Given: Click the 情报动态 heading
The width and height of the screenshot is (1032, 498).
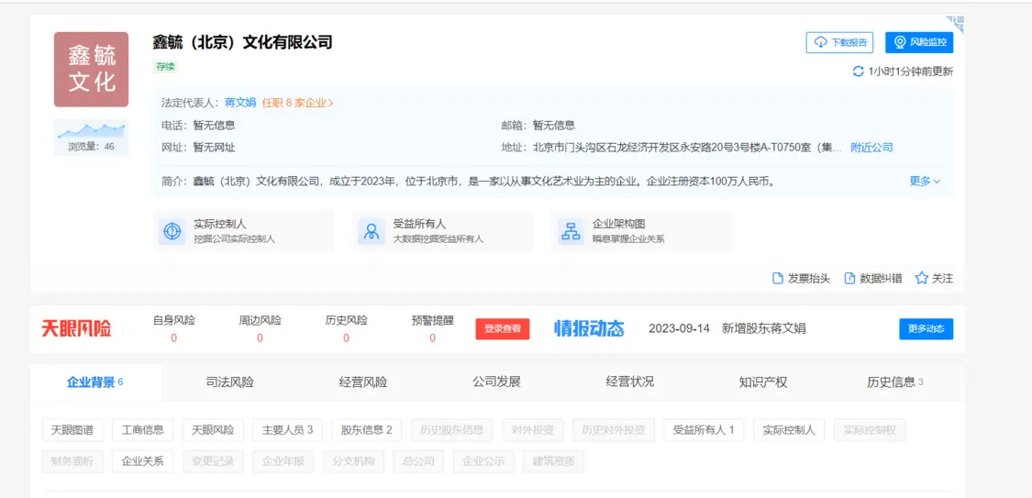Looking at the screenshot, I should point(589,328).
